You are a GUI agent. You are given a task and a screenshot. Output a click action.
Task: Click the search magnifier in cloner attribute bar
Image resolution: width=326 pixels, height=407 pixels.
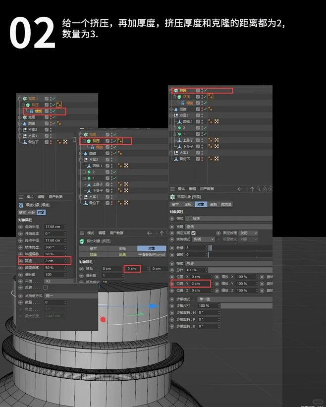point(258,189)
